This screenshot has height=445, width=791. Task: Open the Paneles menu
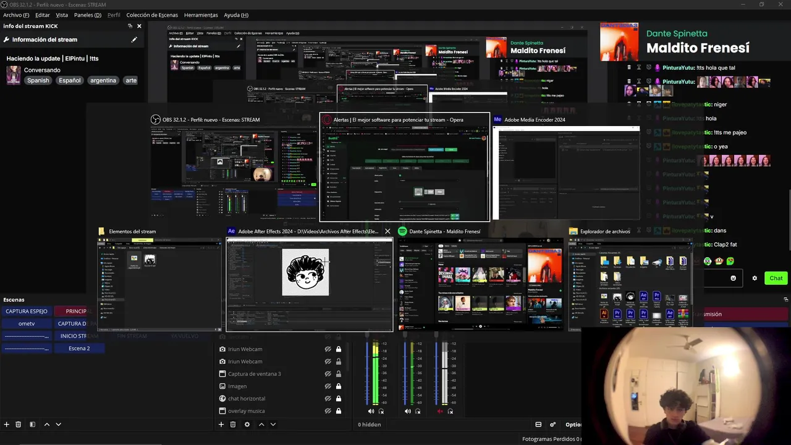pos(88,15)
